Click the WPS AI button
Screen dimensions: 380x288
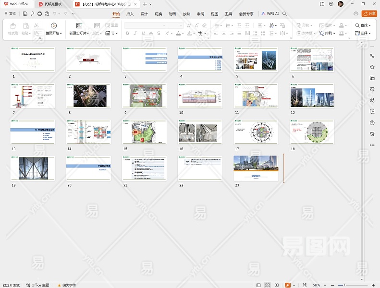pyautogui.click(x=270, y=14)
